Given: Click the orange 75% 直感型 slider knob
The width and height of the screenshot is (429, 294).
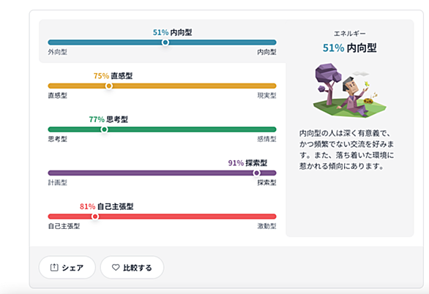Looking at the screenshot, I should (109, 86).
